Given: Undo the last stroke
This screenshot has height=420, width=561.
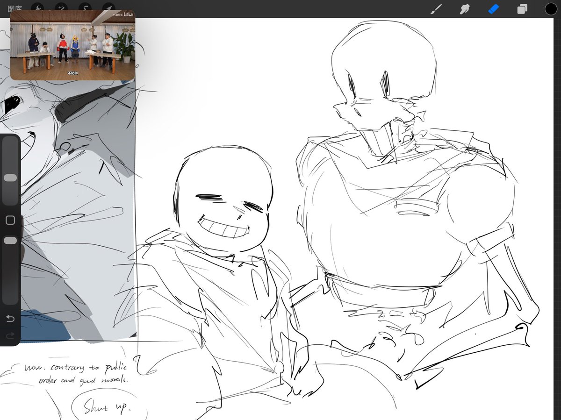Looking at the screenshot, I should pos(10,319).
